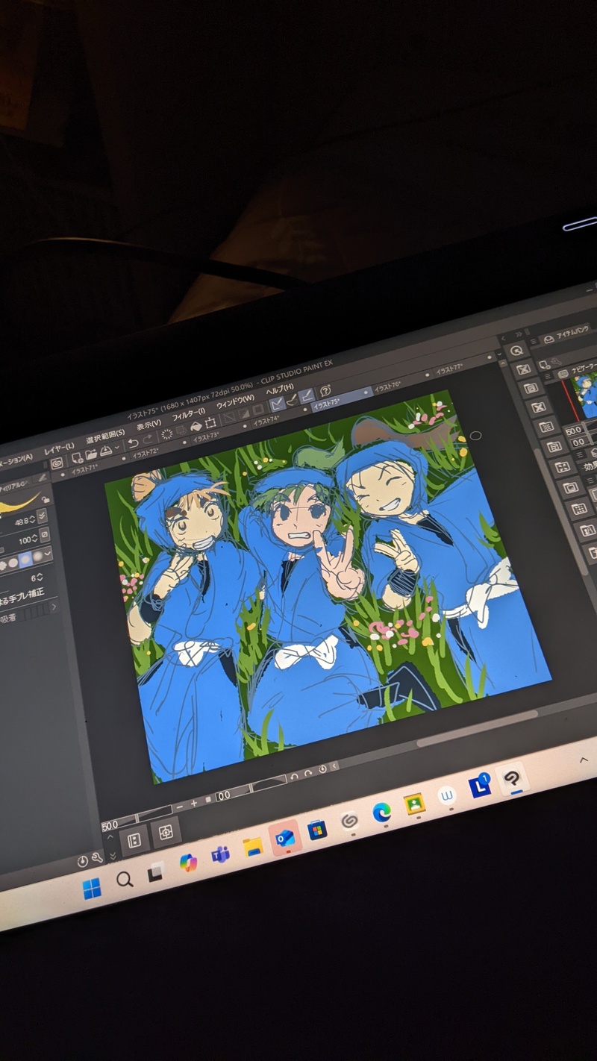Open Microsoft Edge from taskbar
The width and height of the screenshot is (597, 1061).
pos(381,813)
